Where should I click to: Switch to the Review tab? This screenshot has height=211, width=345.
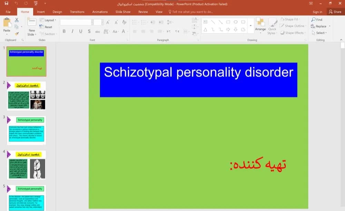[x=143, y=12]
